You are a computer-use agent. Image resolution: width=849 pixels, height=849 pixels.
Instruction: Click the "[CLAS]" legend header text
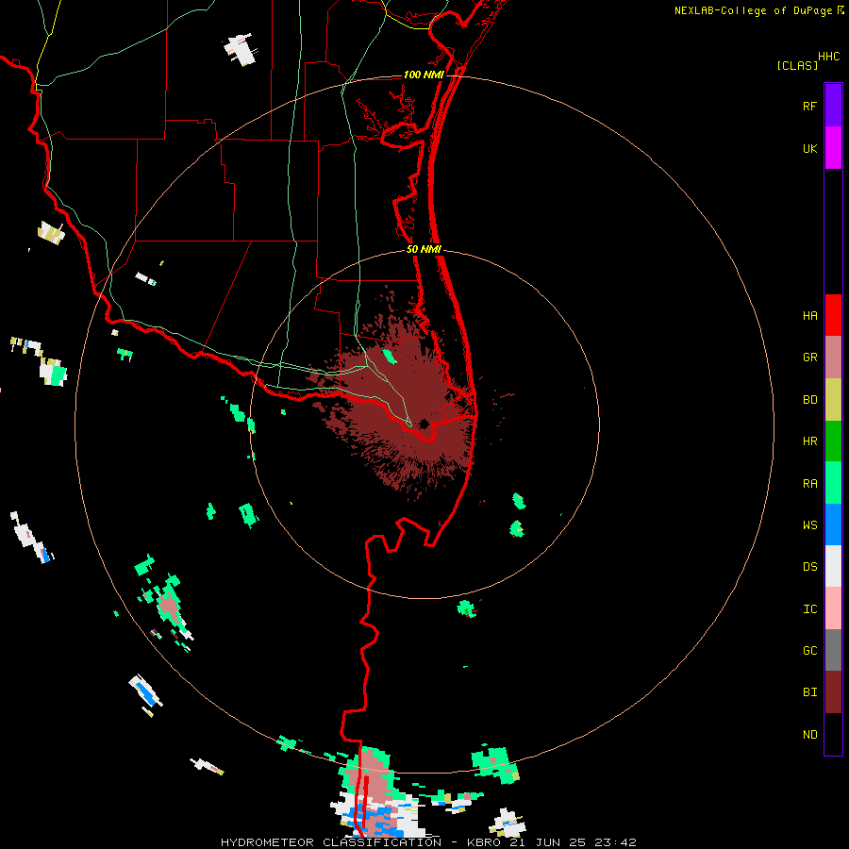[797, 66]
